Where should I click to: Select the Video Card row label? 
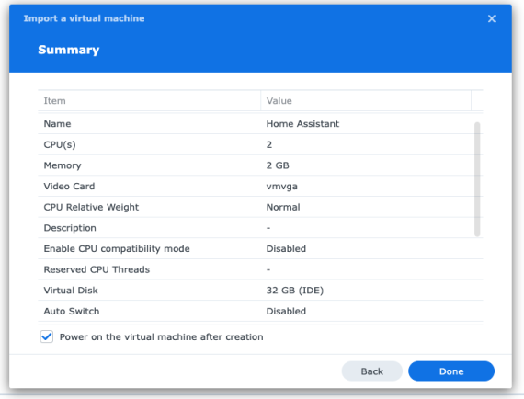(x=69, y=186)
